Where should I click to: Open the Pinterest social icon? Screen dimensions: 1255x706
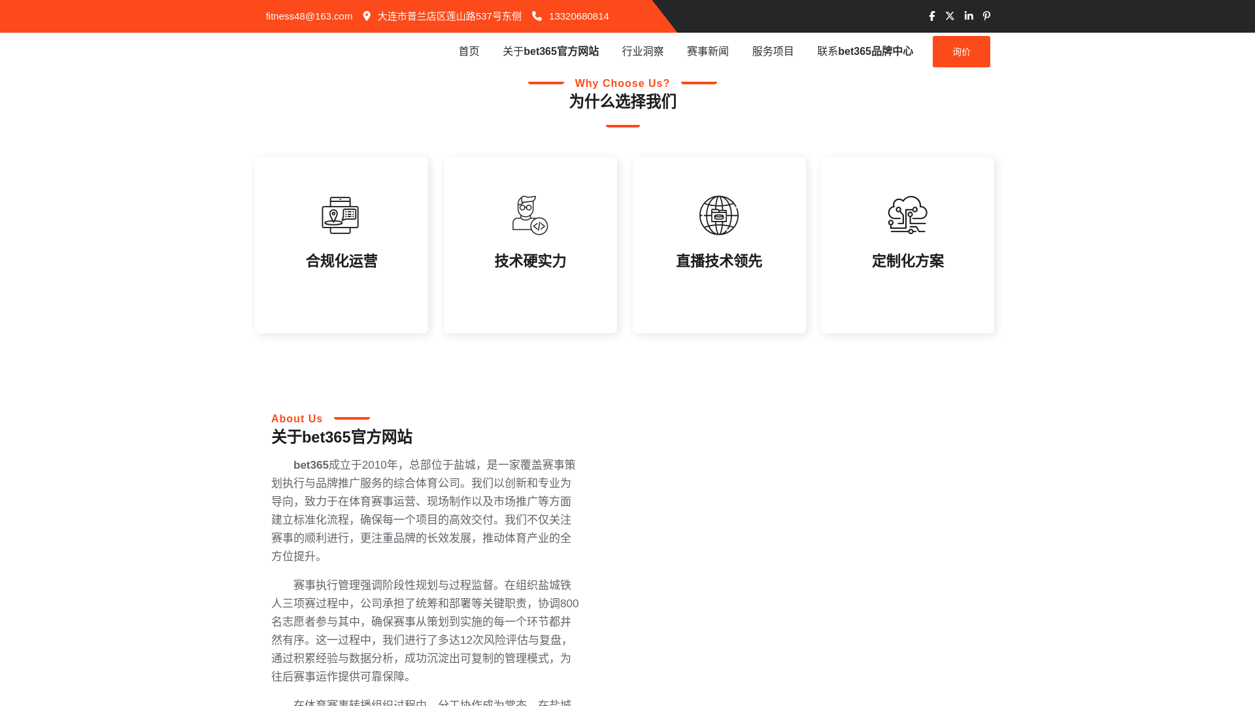986,16
